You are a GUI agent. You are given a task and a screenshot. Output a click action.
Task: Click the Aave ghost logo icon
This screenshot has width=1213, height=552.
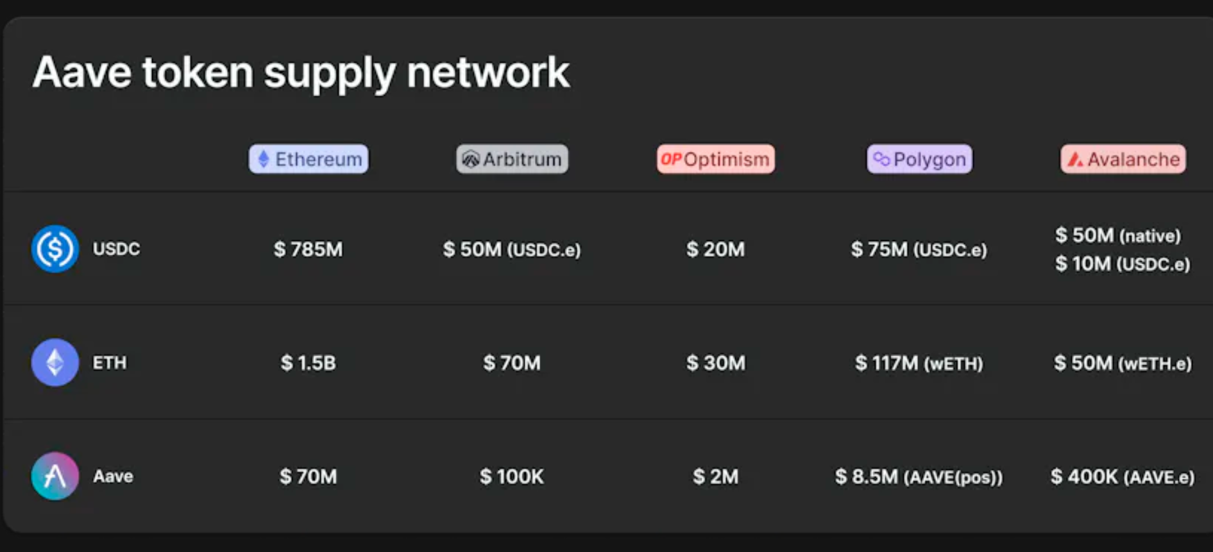[55, 476]
